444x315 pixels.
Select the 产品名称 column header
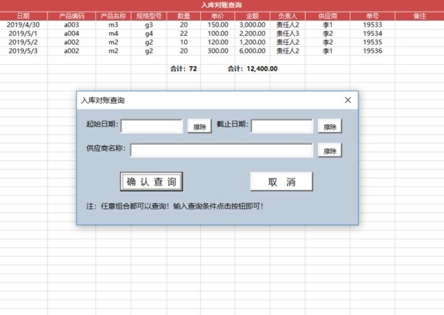tap(113, 16)
